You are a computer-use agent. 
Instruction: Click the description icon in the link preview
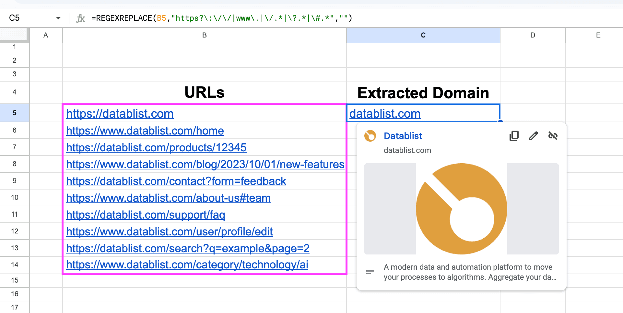369,272
